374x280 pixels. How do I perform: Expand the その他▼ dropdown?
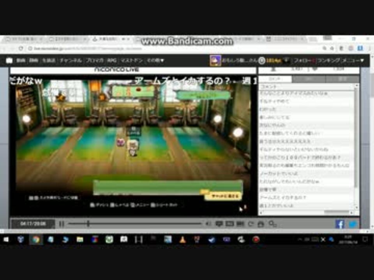click(x=155, y=61)
